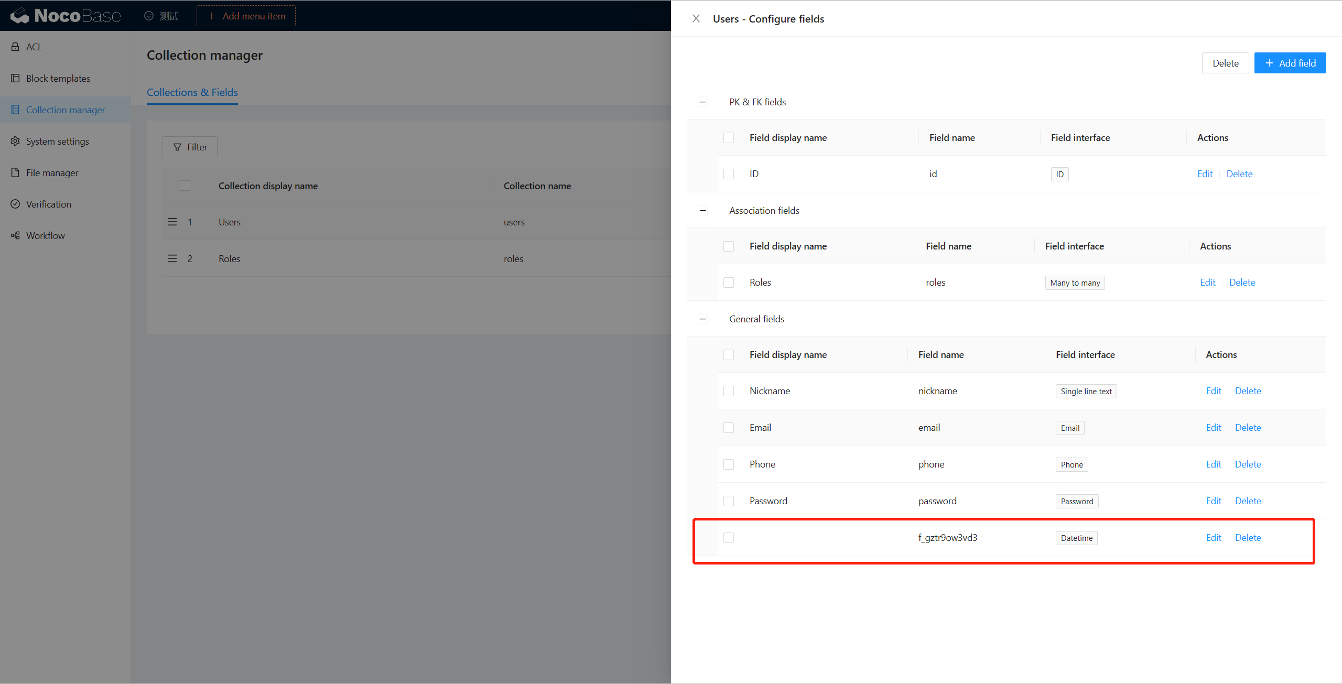This screenshot has height=684, width=1342.
Task: Collapse the General fields section
Action: point(702,319)
